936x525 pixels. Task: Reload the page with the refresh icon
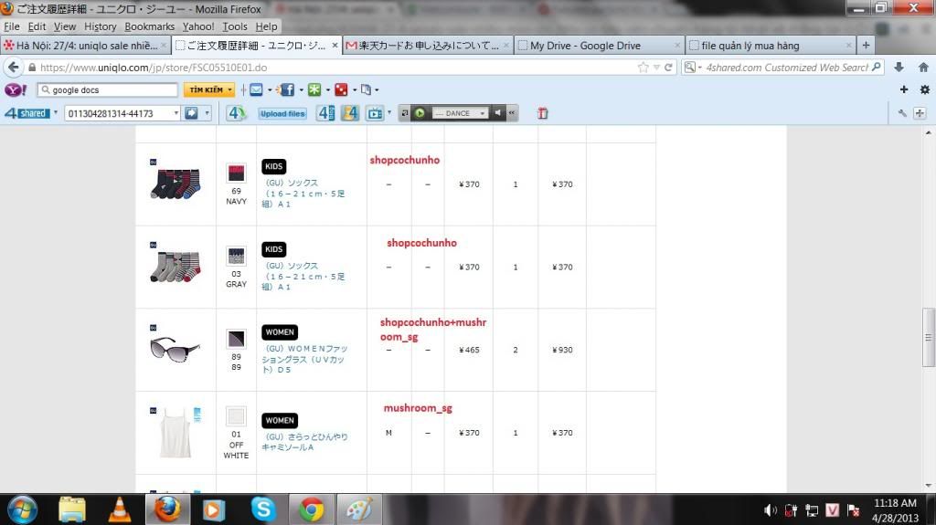[x=668, y=68]
